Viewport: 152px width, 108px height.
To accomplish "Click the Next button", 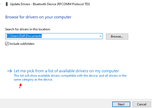I will point(121,104).
